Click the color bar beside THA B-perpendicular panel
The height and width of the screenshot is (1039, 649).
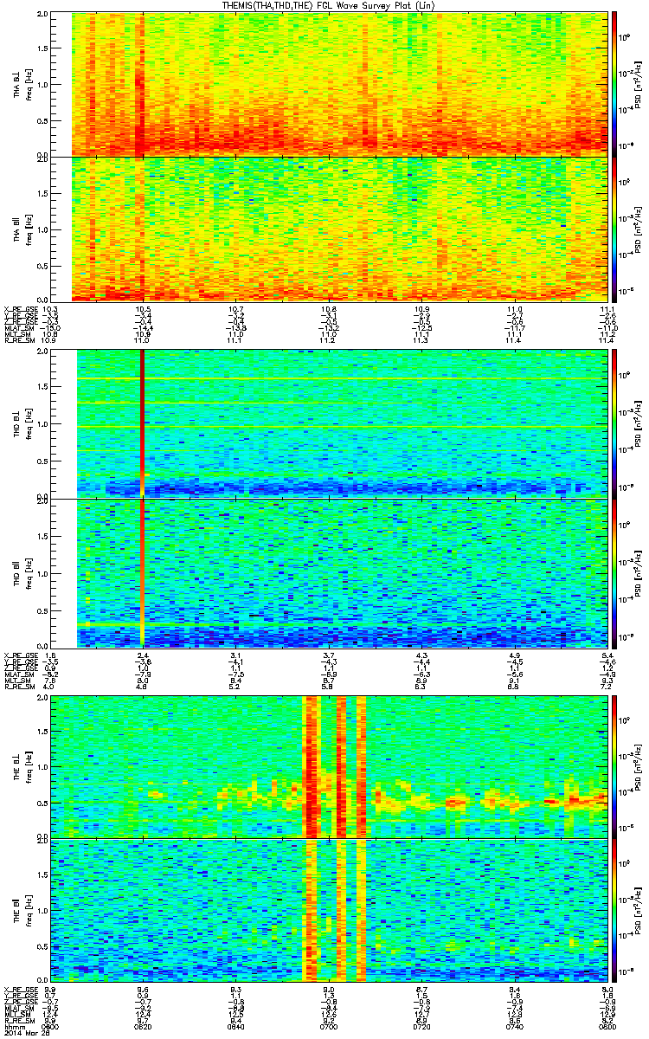614,84
